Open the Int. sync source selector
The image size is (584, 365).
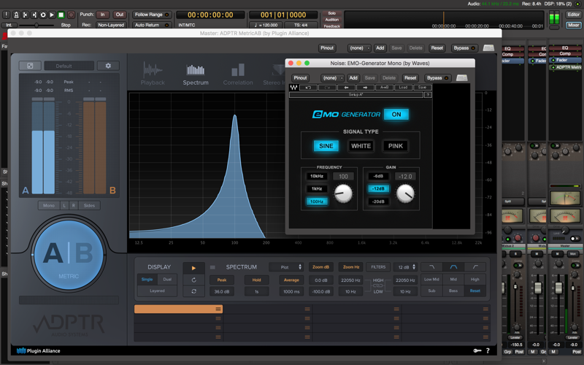click(9, 25)
